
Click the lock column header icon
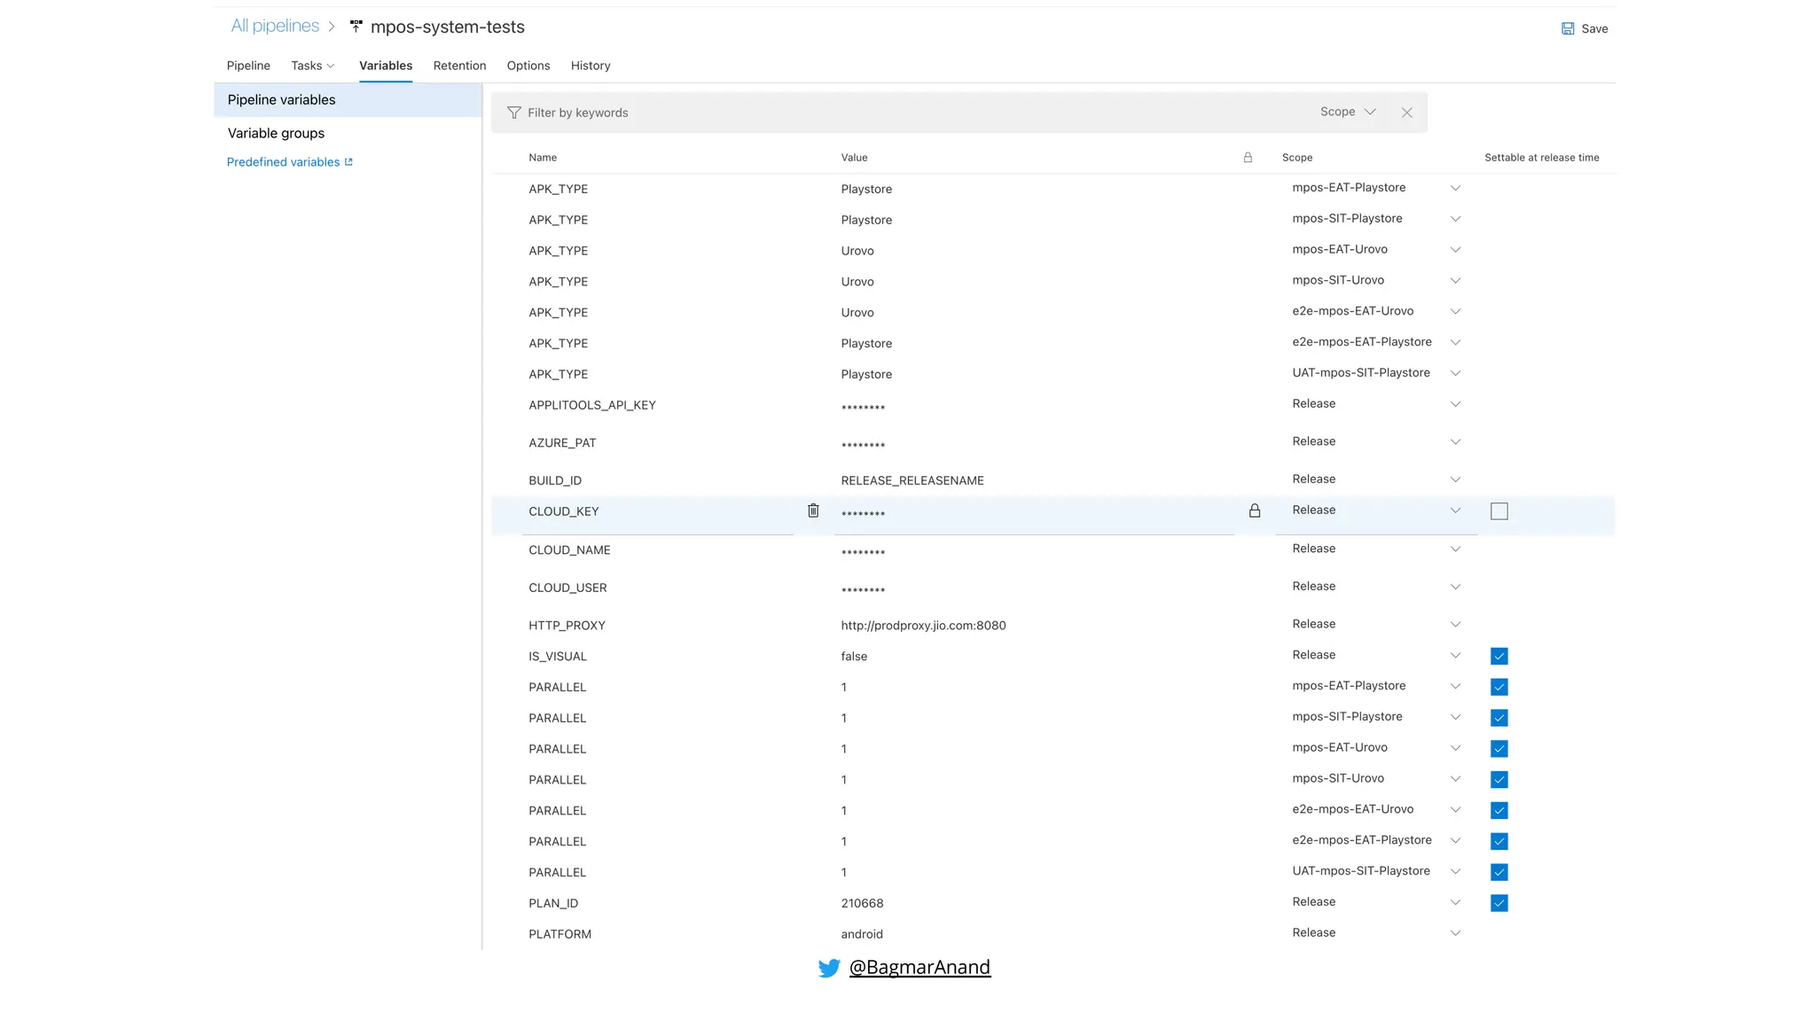[x=1248, y=158]
